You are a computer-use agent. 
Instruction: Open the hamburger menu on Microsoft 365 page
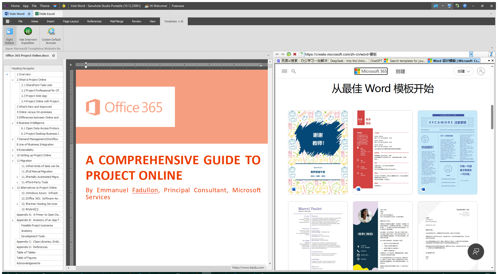(x=284, y=71)
